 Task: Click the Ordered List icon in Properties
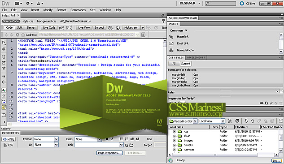[x=127, y=139]
